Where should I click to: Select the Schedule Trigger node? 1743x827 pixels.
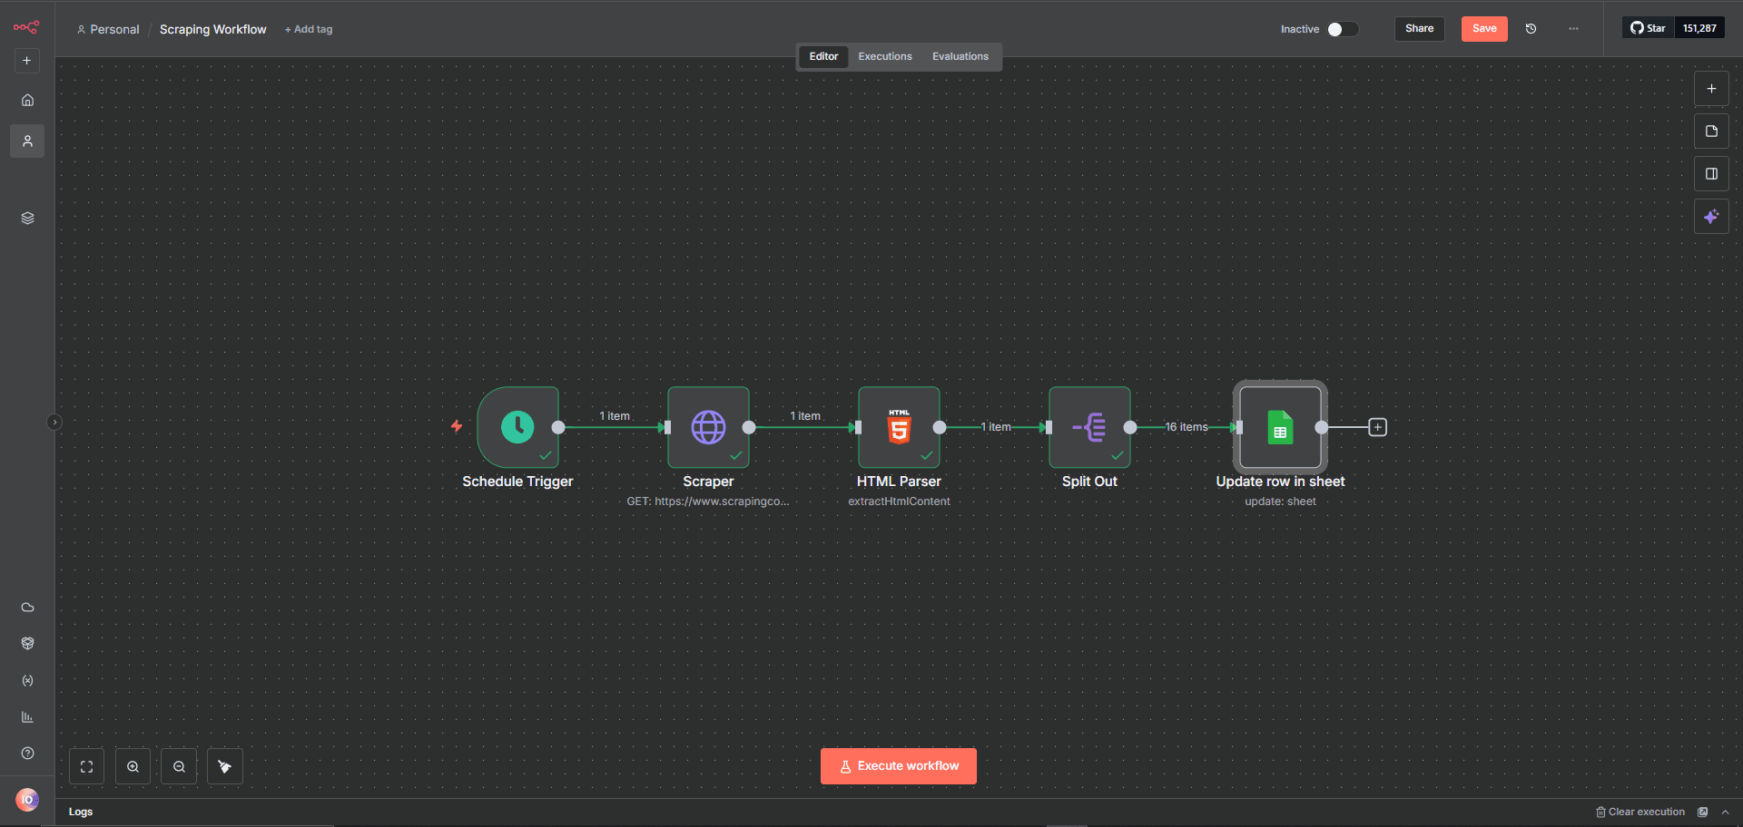(x=517, y=427)
